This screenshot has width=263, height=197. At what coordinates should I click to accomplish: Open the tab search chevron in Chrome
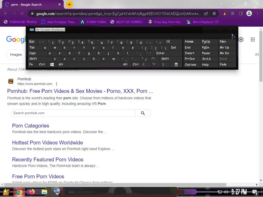click(222, 4)
